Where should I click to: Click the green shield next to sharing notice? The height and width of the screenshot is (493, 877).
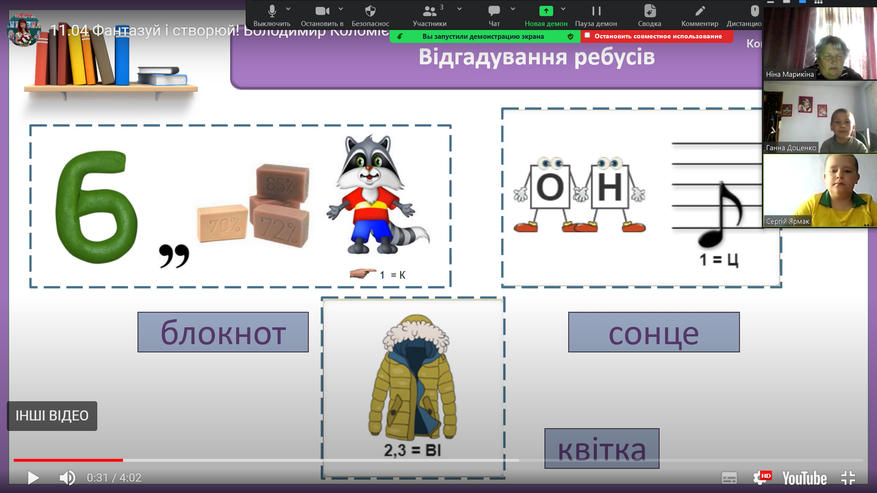(571, 37)
